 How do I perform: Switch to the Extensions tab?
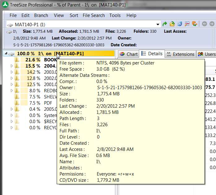(180, 54)
